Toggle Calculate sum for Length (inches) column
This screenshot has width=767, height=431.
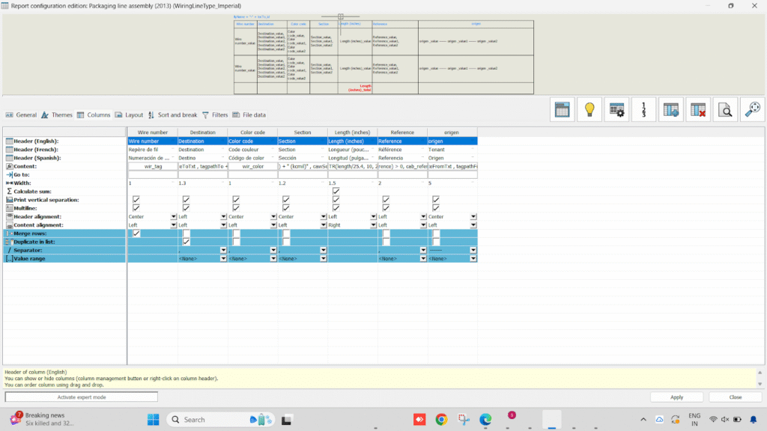tap(336, 192)
